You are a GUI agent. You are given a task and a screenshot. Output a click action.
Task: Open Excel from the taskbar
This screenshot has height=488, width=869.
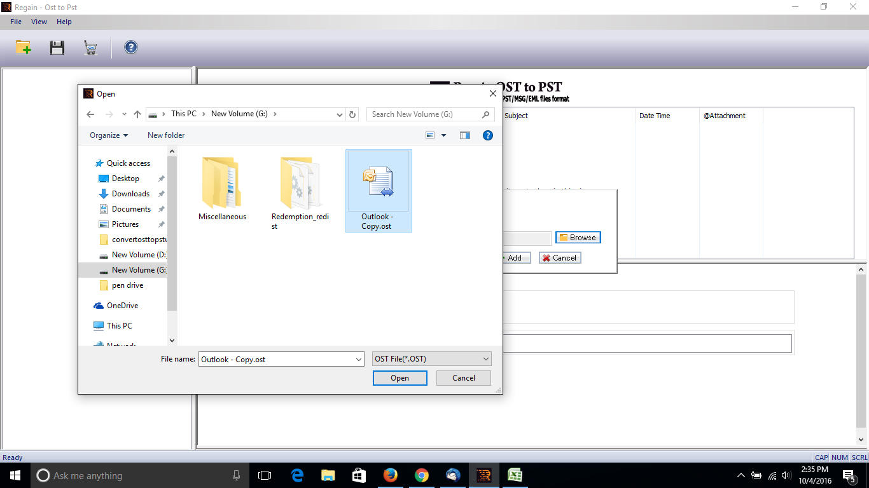coord(515,475)
